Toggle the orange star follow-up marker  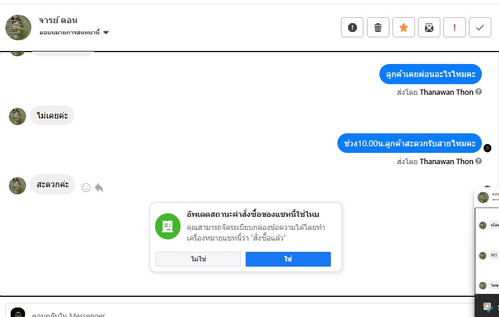coord(404,27)
